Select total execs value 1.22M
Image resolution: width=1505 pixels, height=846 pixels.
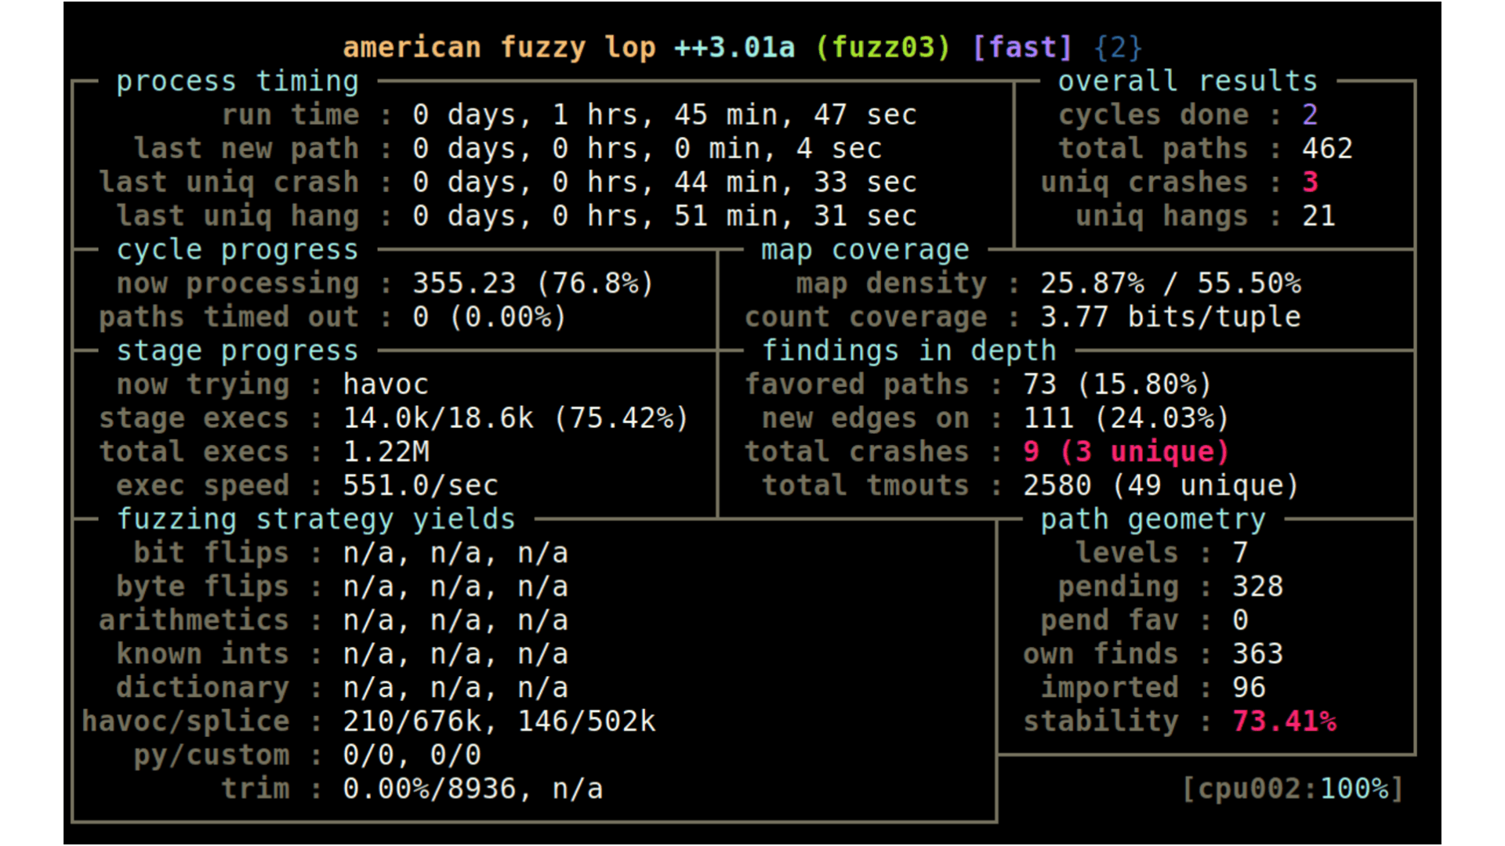point(386,452)
